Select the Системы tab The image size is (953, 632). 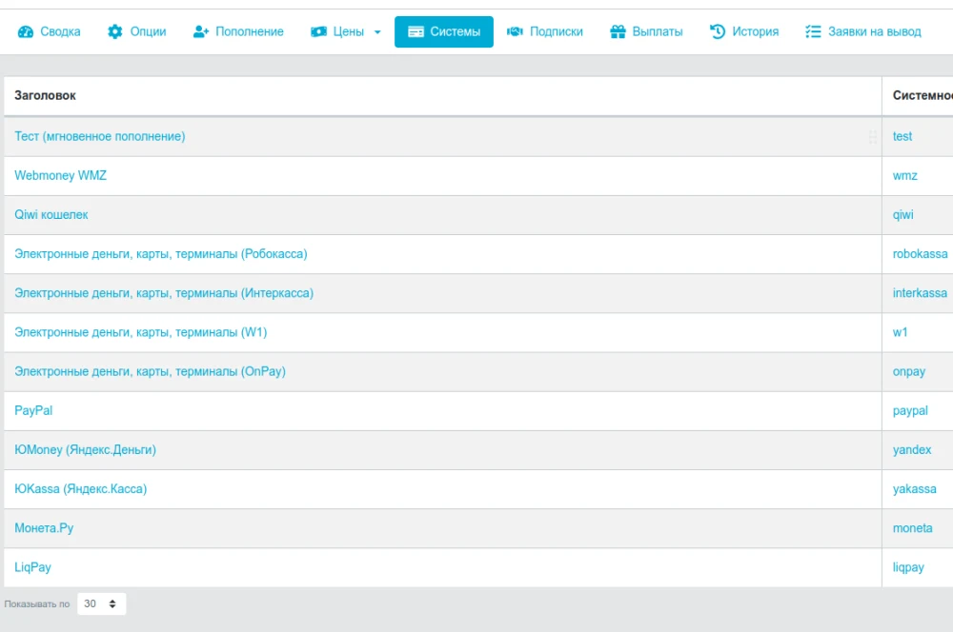444,31
